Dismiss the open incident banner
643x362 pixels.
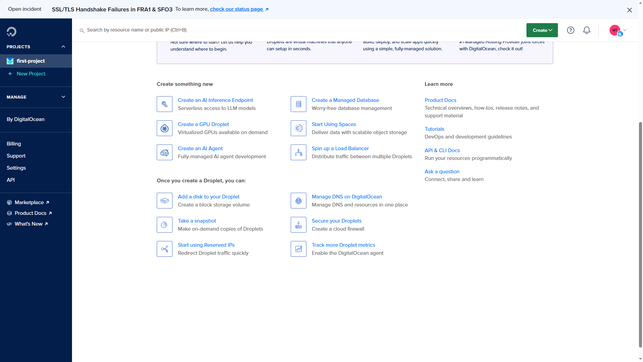pos(630,10)
